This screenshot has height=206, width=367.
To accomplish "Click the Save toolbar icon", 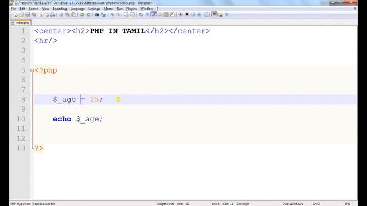I will coord(28,15).
